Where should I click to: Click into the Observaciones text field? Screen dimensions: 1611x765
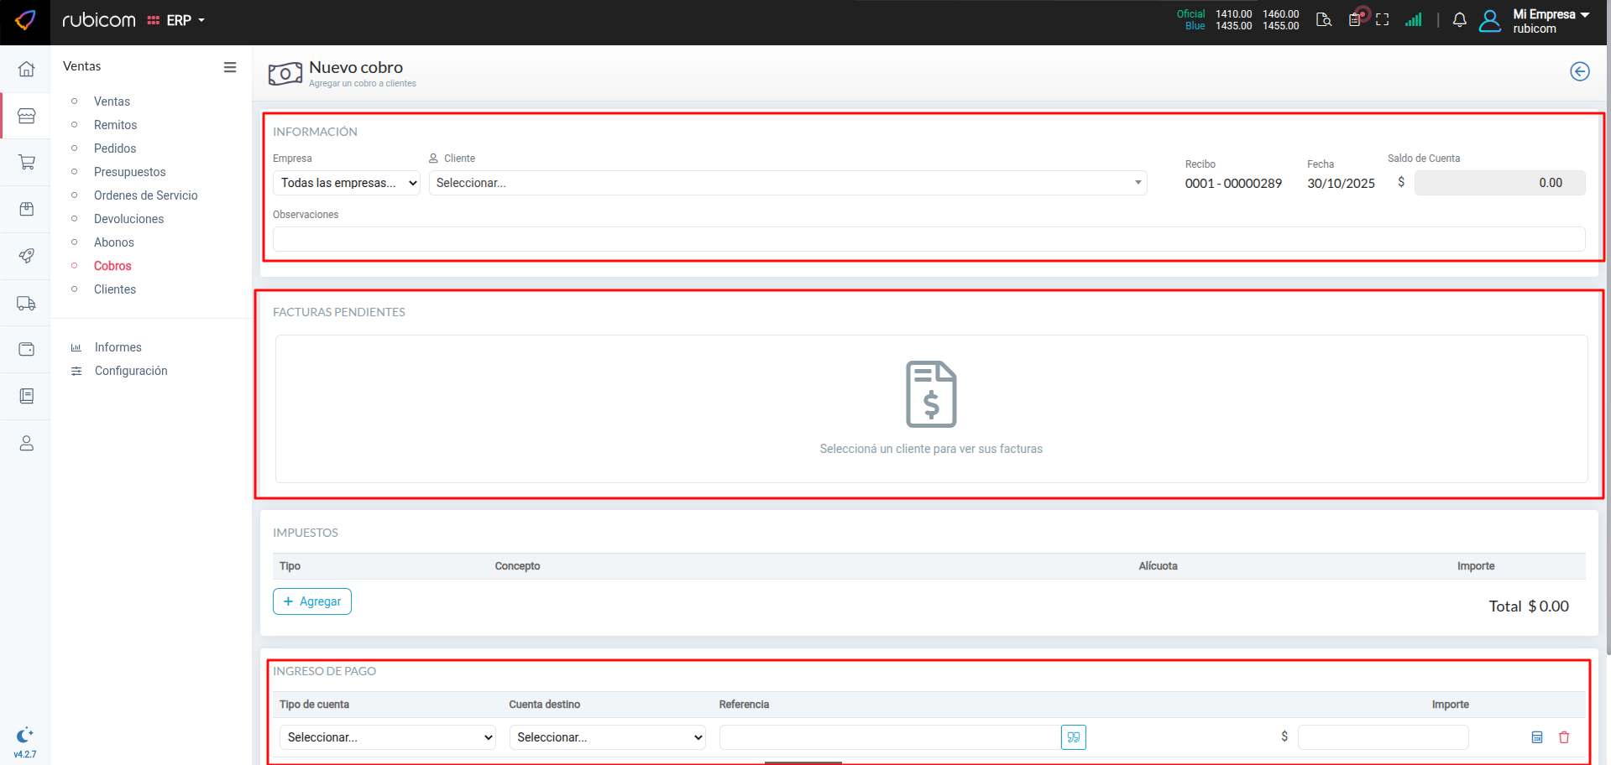(928, 239)
